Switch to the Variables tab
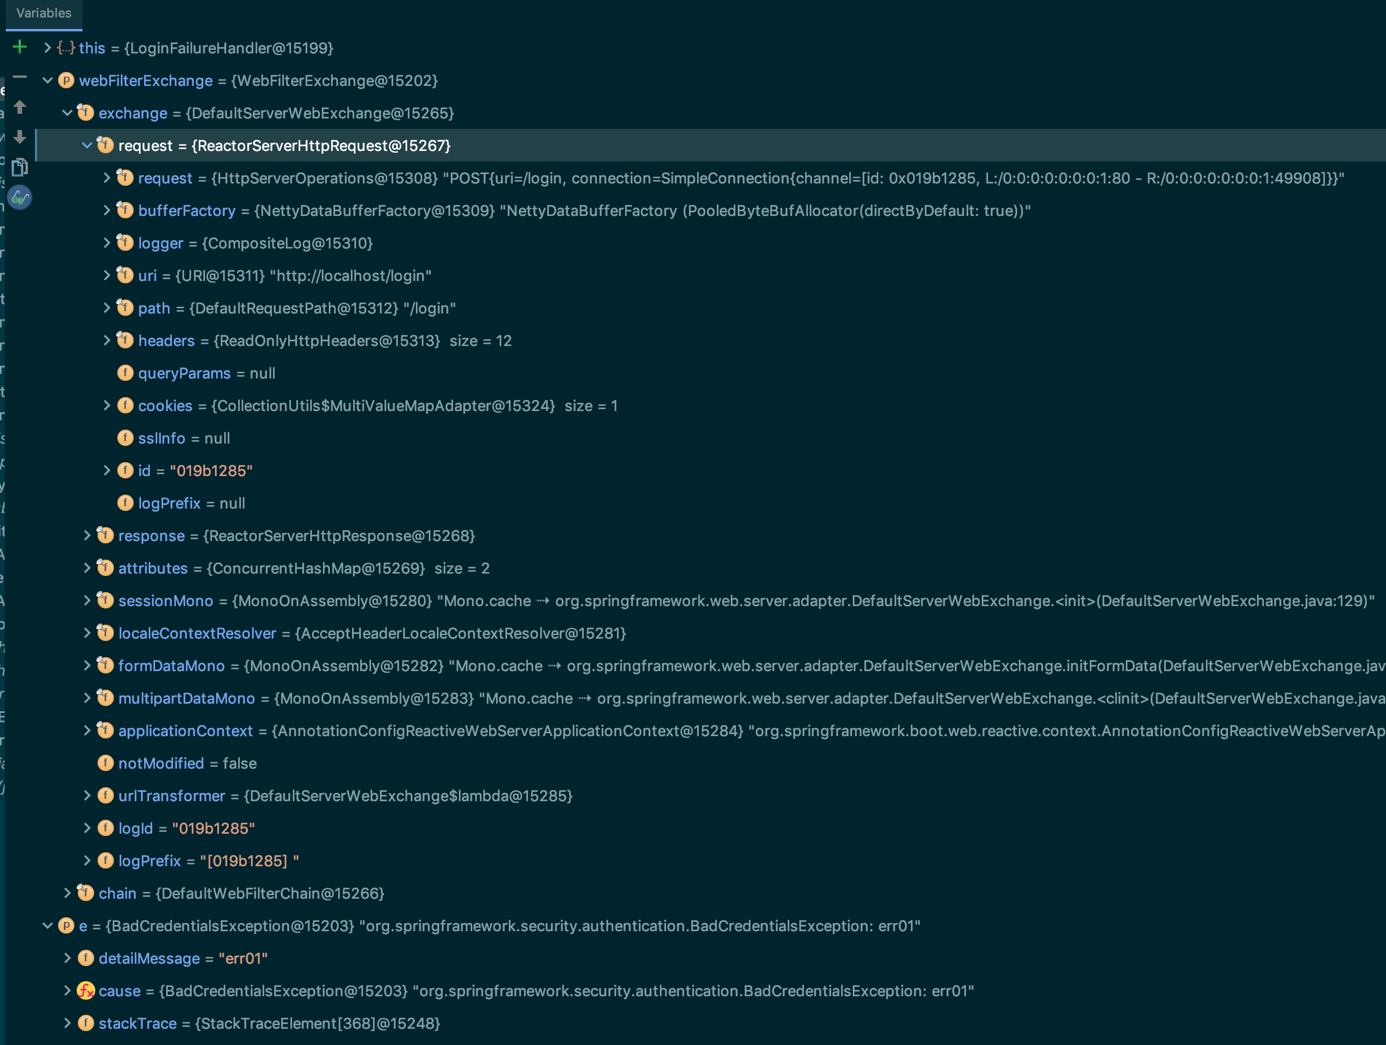Screen dimensions: 1386x1045 point(44,13)
